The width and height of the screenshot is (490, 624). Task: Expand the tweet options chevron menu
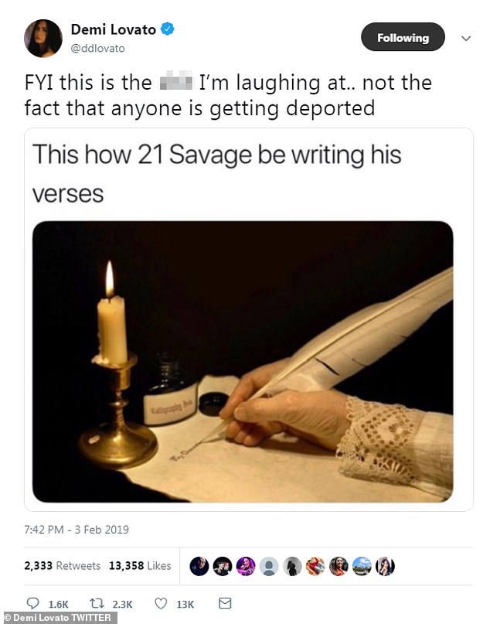coord(465,37)
